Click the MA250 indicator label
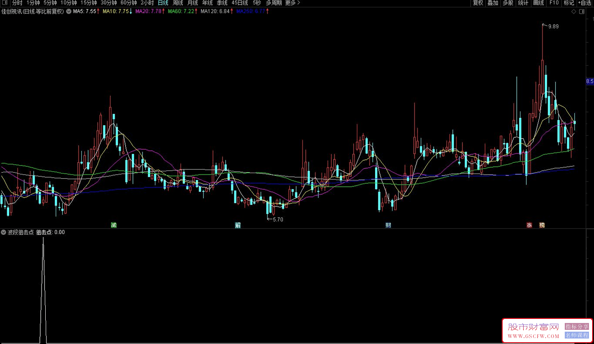Image resolution: width=594 pixels, height=344 pixels. tap(250, 11)
